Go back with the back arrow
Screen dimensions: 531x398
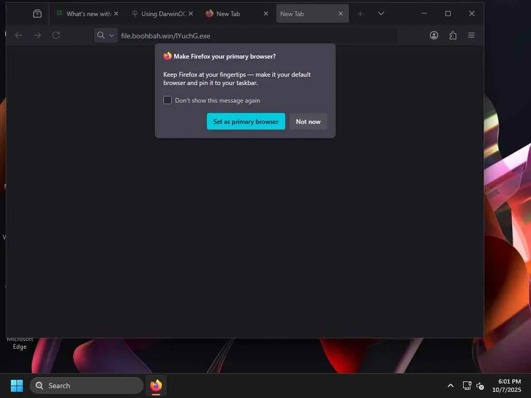pyautogui.click(x=19, y=35)
